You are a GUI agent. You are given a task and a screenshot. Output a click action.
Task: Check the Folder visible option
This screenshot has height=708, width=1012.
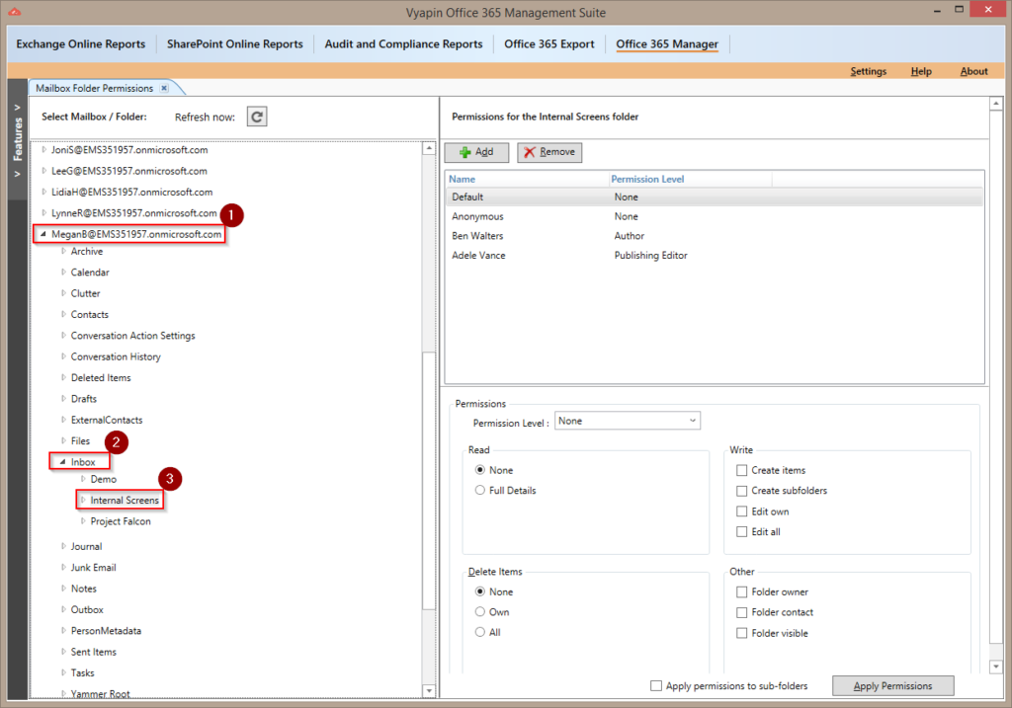coord(741,633)
